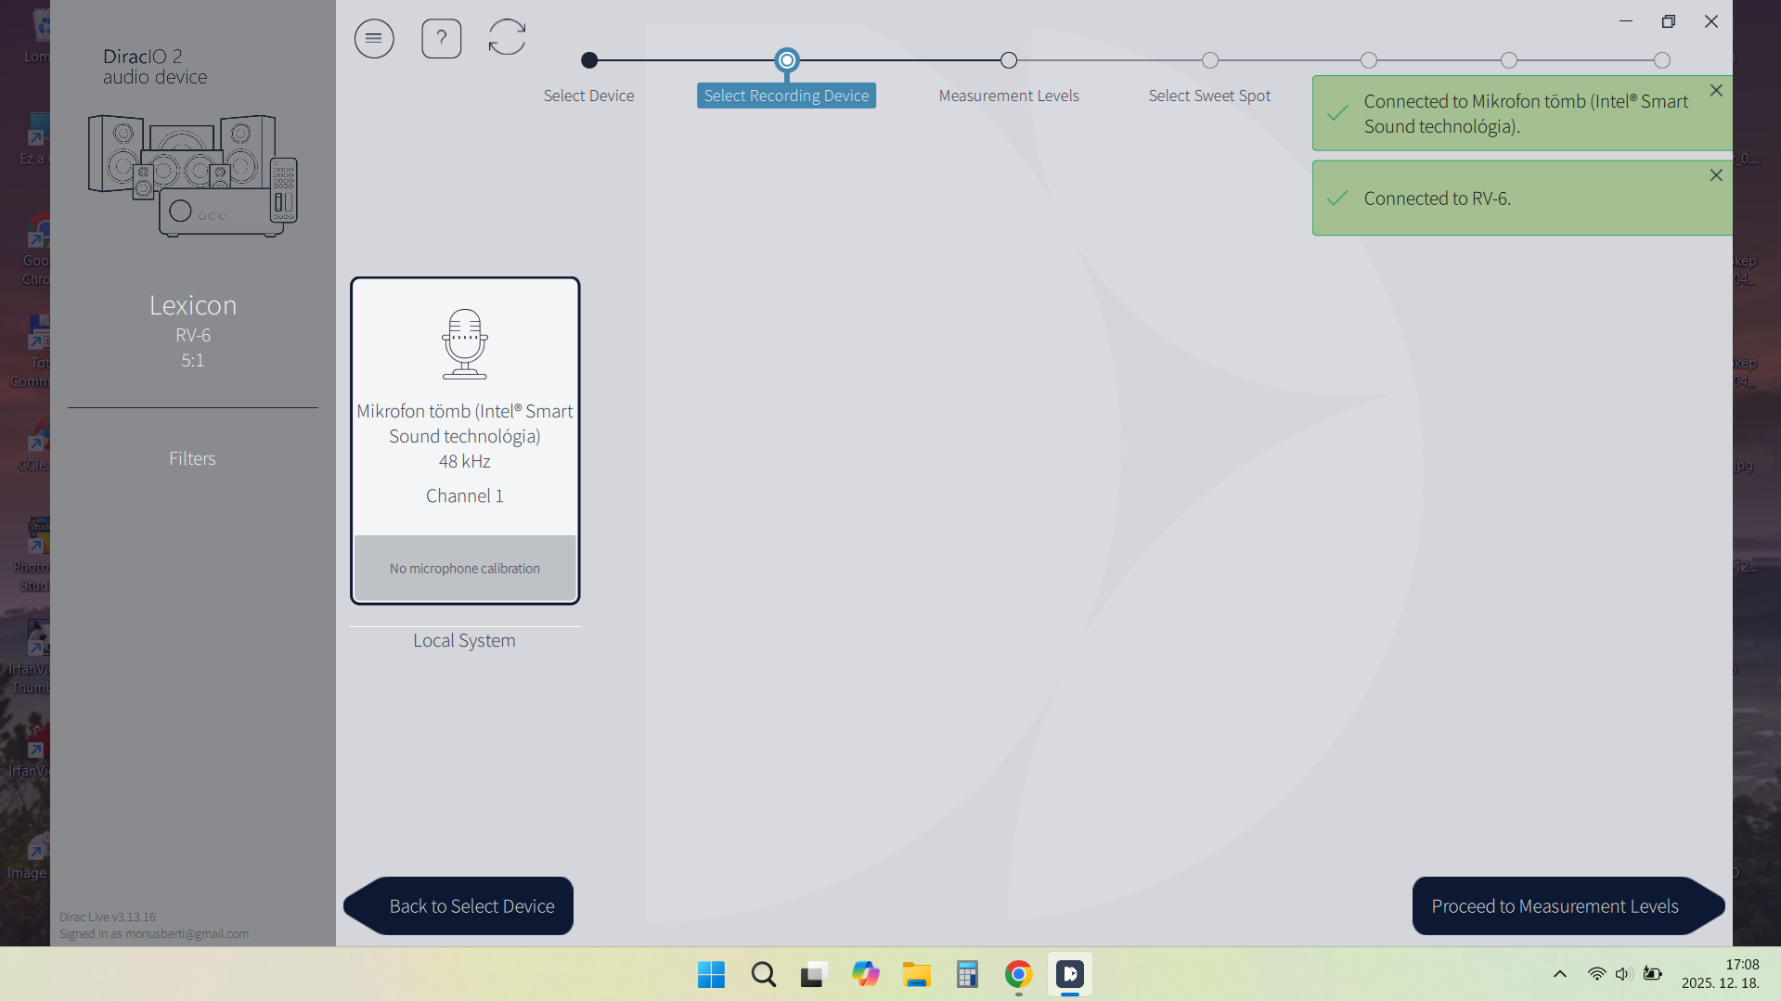This screenshot has width=1781, height=1001.
Task: Click the Lexicon audio device illustration
Action: click(x=193, y=176)
